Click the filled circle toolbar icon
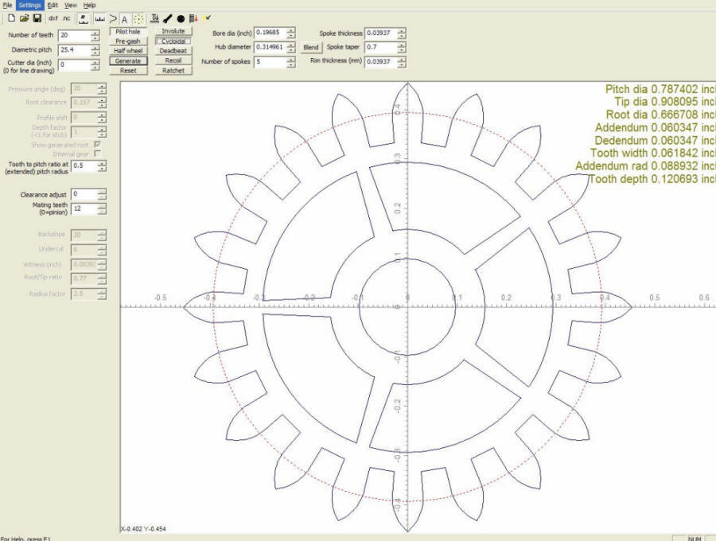The width and height of the screenshot is (716, 541). [180, 18]
